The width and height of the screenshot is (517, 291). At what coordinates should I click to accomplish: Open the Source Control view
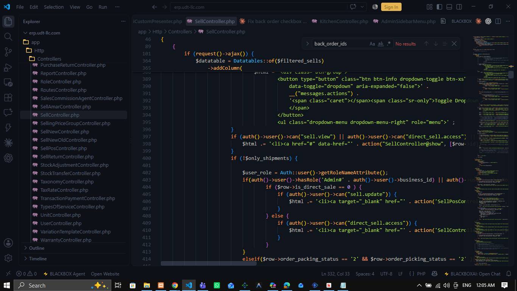[8, 52]
